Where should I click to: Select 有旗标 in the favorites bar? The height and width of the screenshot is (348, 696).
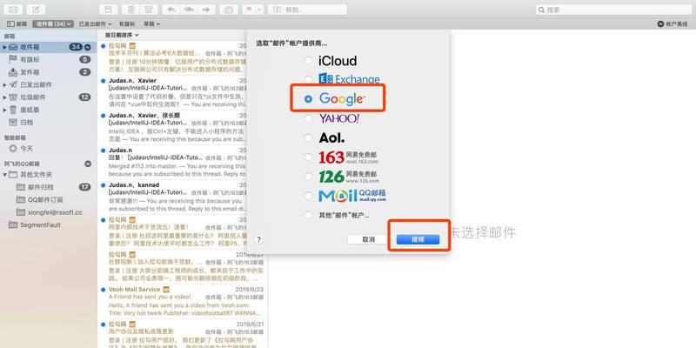tap(127, 24)
